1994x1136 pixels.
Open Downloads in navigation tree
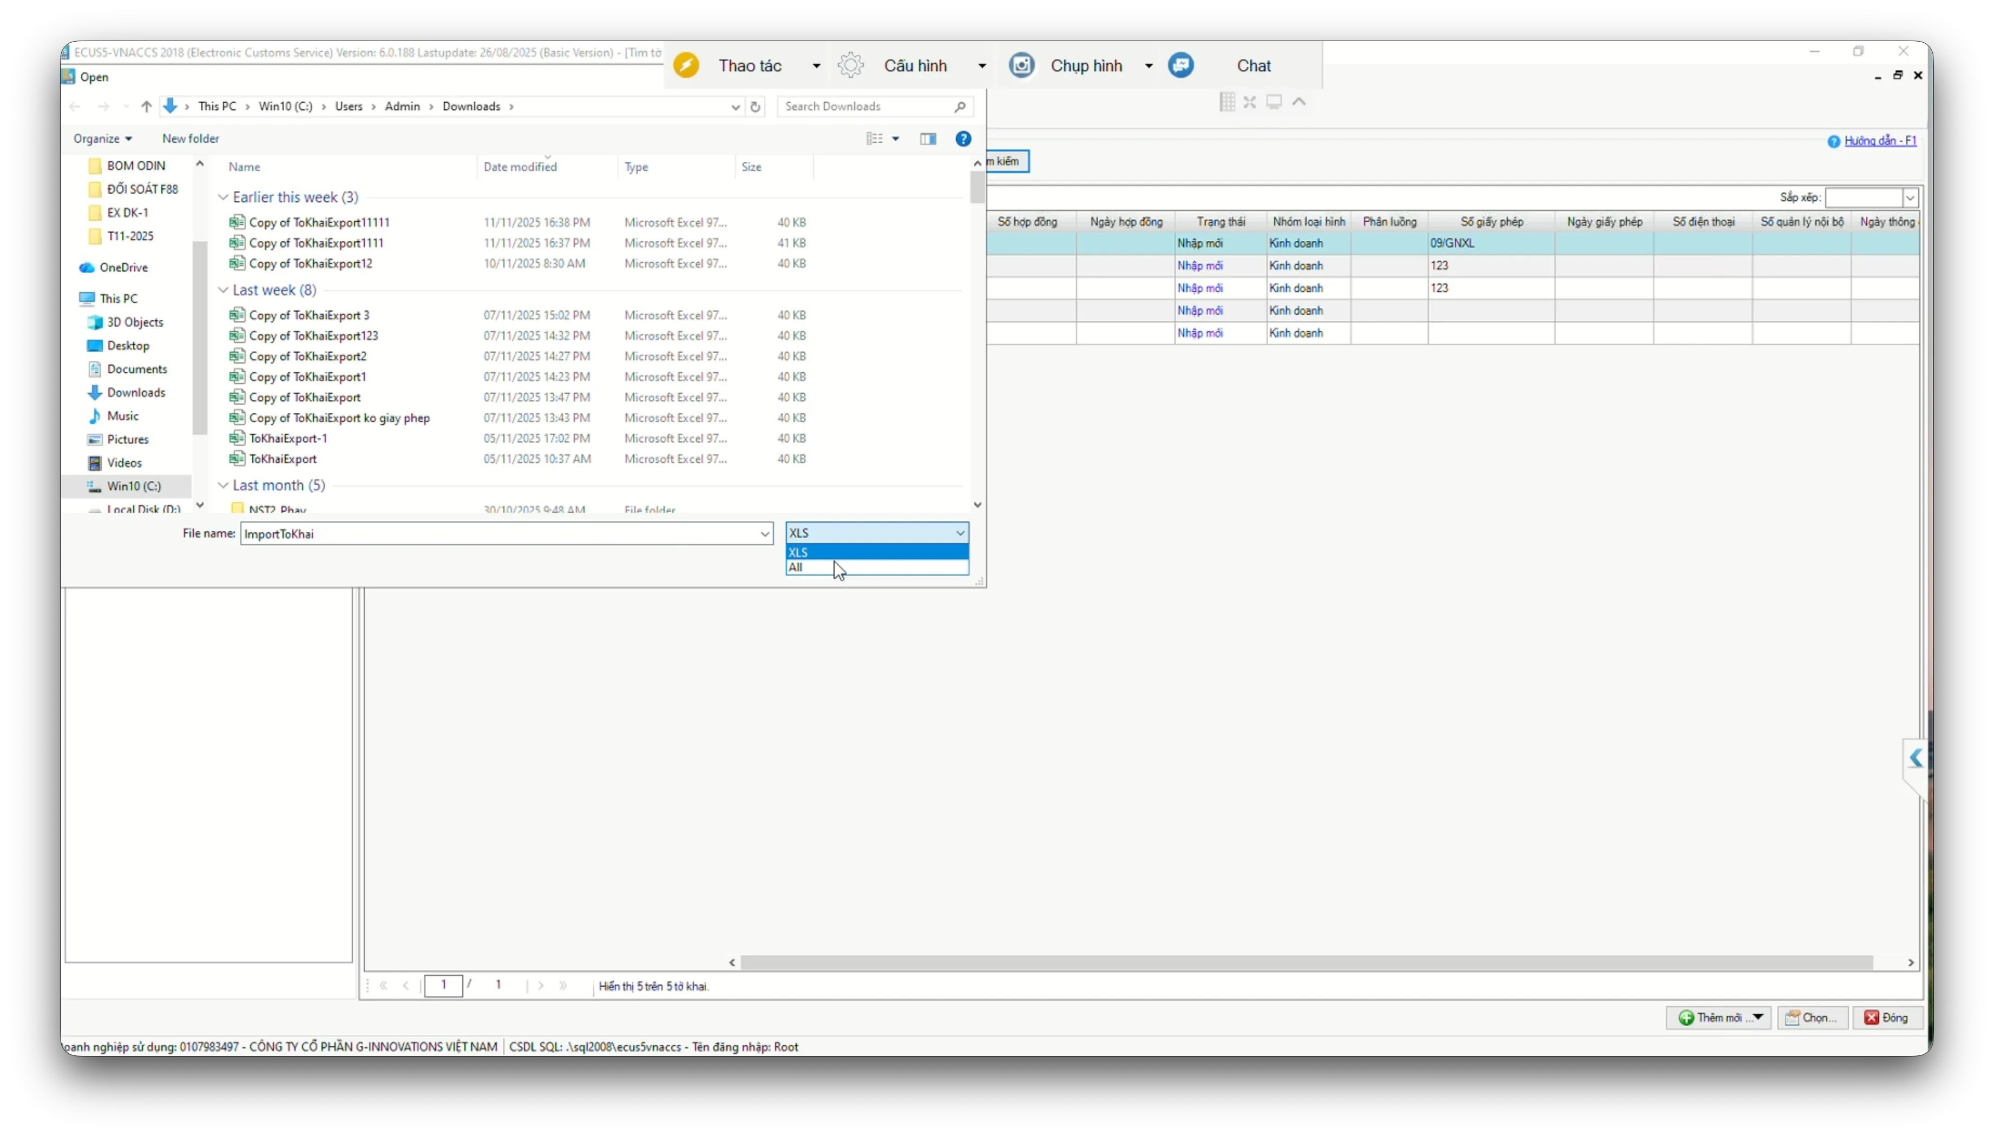136,392
